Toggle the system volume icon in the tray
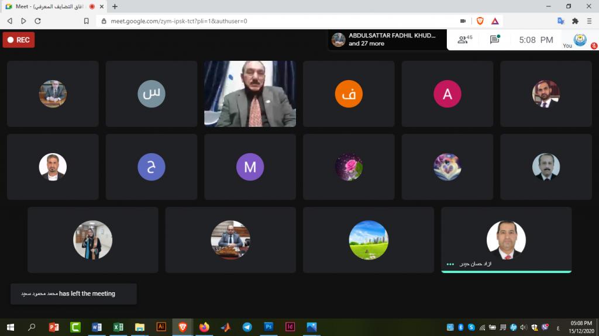The image size is (599, 336). [524, 327]
